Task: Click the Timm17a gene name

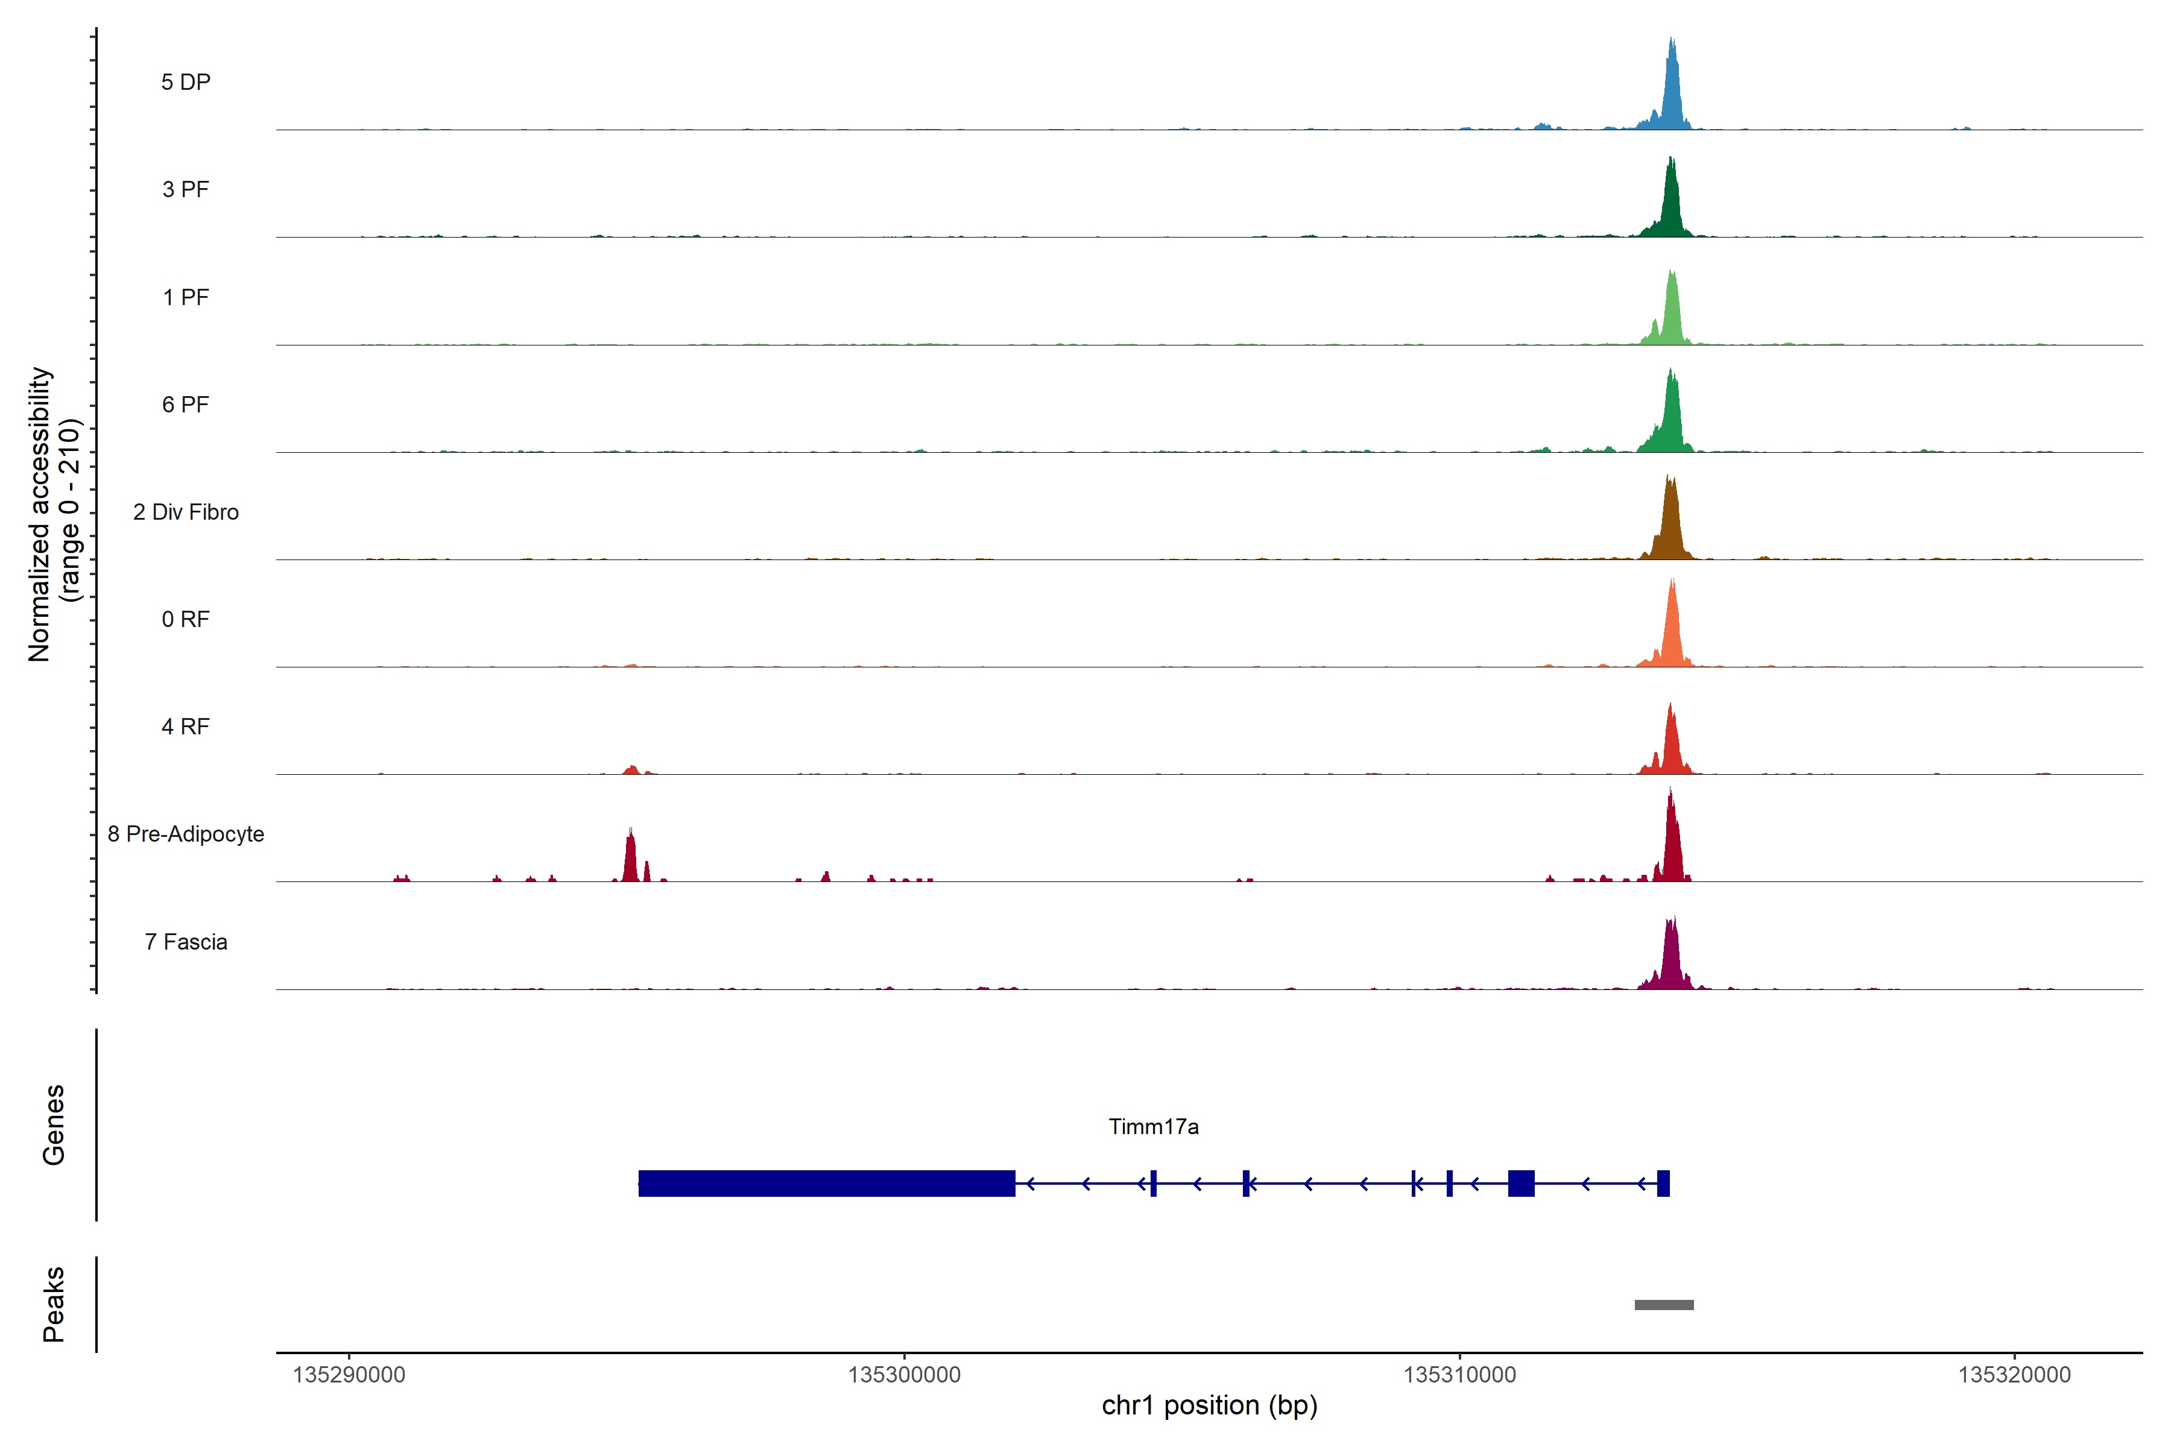Action: click(1153, 1127)
